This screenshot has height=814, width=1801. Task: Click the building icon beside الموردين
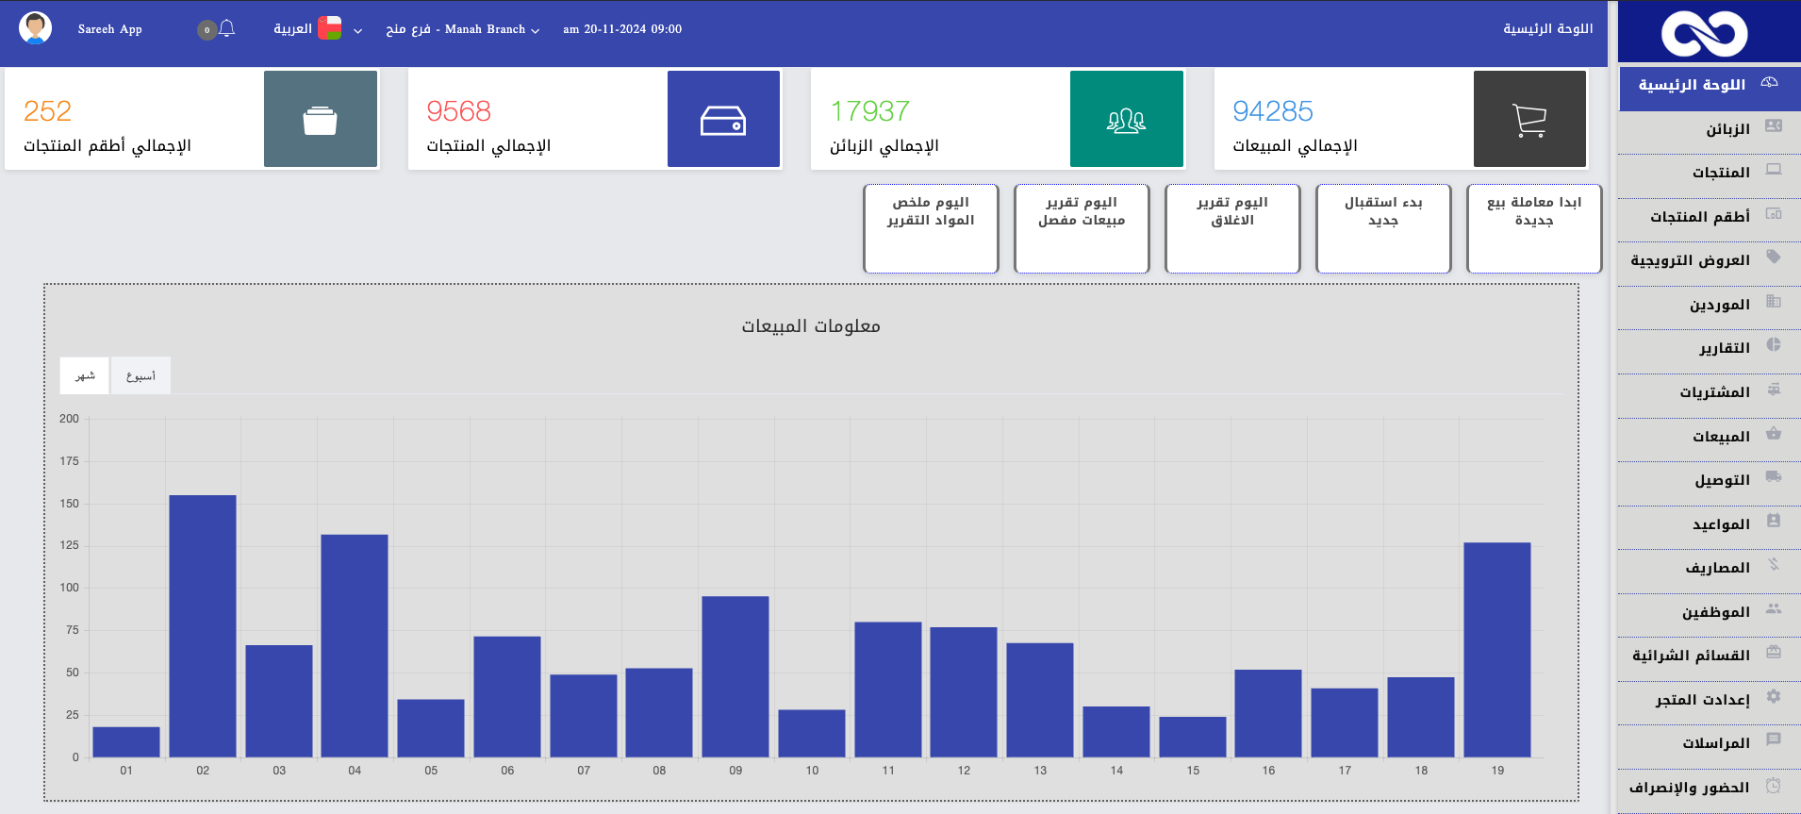pyautogui.click(x=1774, y=301)
